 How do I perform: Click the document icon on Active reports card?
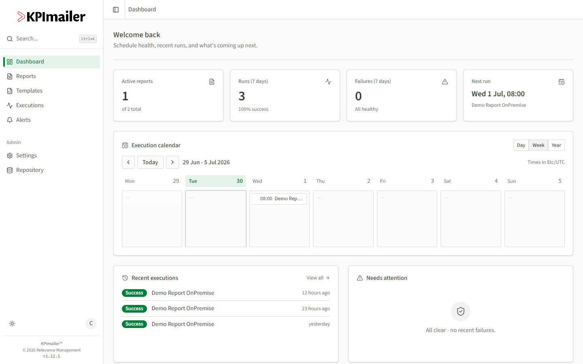tap(212, 82)
